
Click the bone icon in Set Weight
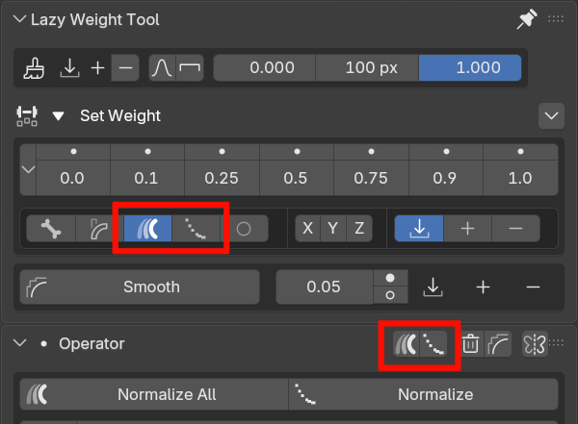tap(52, 228)
